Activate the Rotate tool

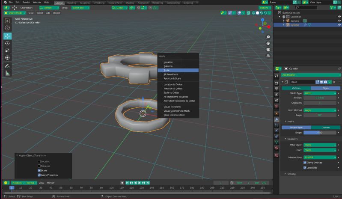point(7,43)
